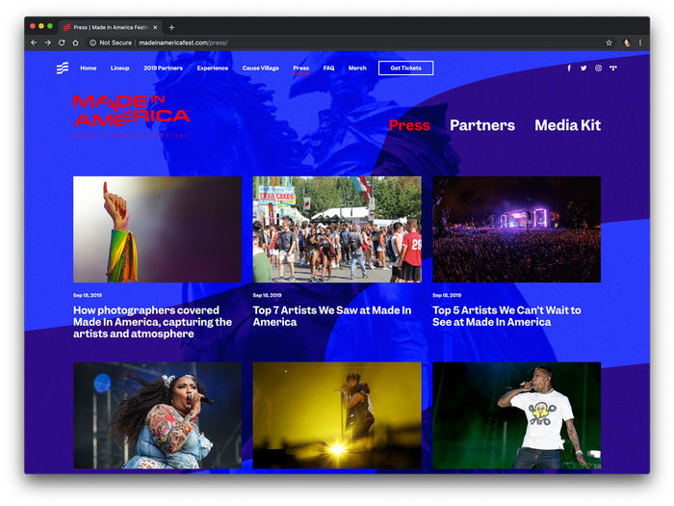674x506 pixels.
Task: Open the Experience nav item
Action: [213, 68]
